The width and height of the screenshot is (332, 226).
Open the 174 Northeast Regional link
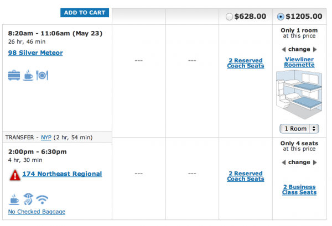(x=62, y=174)
